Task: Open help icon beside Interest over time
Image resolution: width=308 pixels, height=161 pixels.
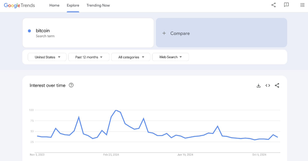Action: click(71, 85)
